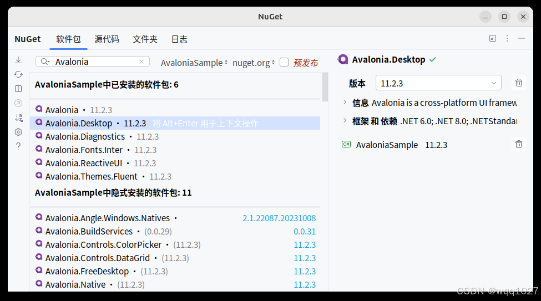Switch to the 软件包 tab
This screenshot has width=541, height=301.
coord(68,39)
